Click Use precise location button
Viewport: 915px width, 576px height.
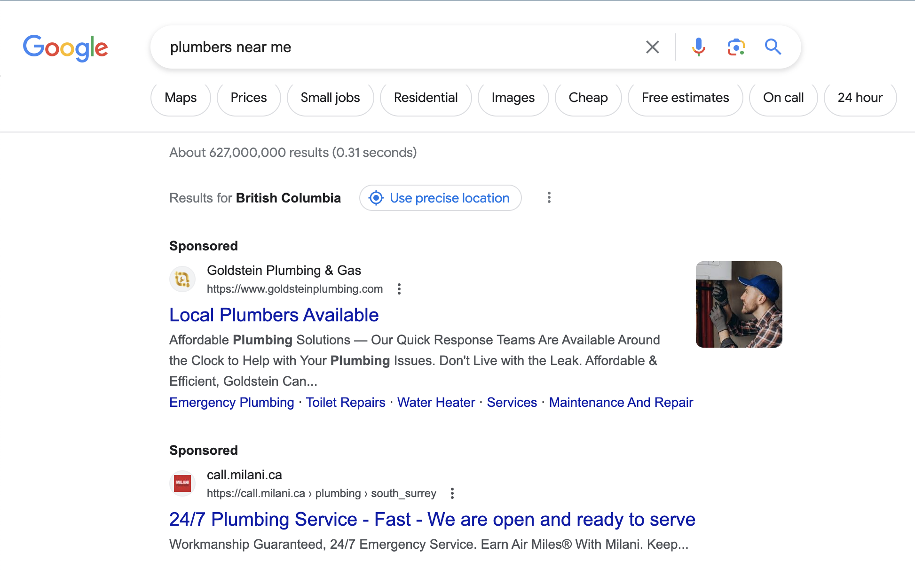(440, 197)
